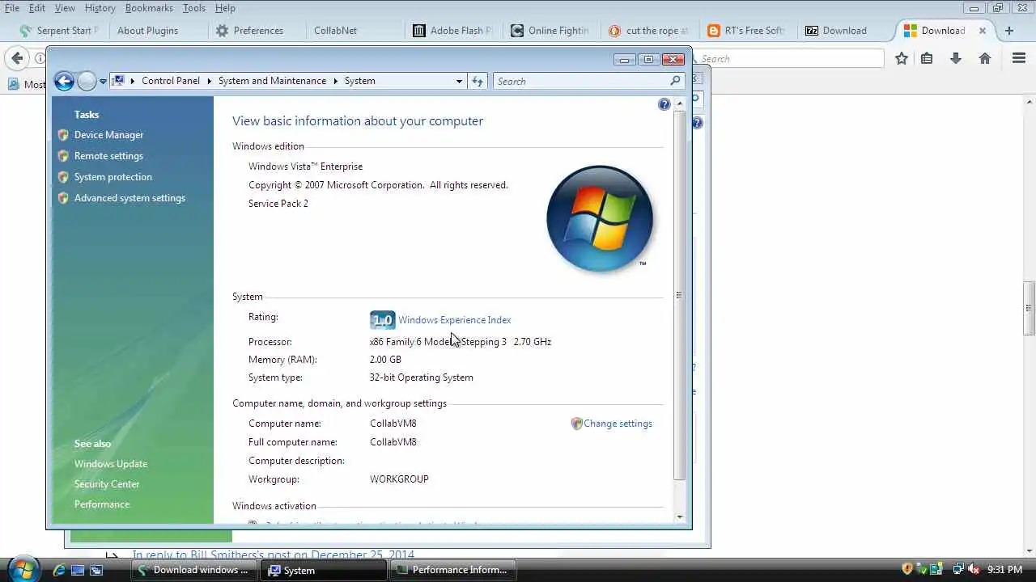Switch to the Preferences tab
This screenshot has width=1036, height=582.
[258, 31]
